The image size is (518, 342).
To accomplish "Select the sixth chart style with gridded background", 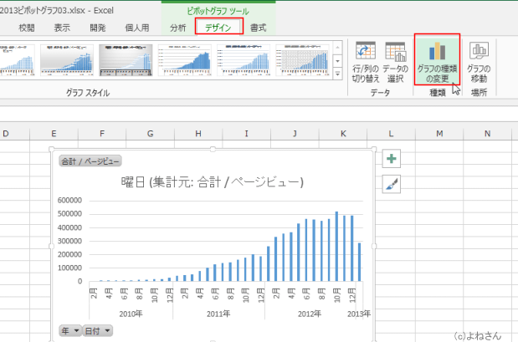I will click(302, 60).
